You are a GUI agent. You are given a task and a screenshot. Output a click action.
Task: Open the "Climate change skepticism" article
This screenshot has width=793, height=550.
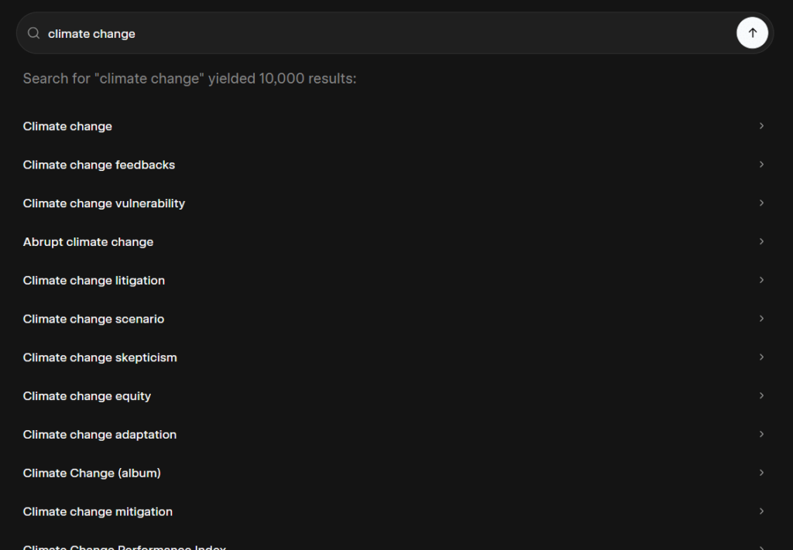100,357
